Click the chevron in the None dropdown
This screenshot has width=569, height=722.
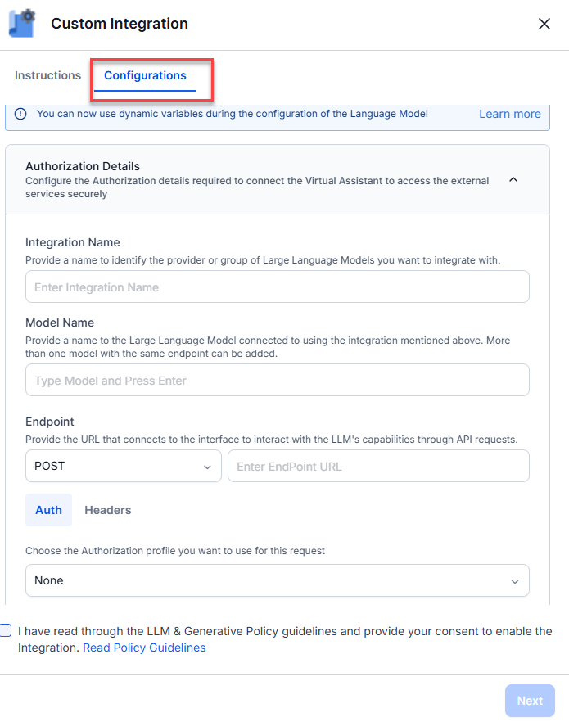(x=515, y=581)
